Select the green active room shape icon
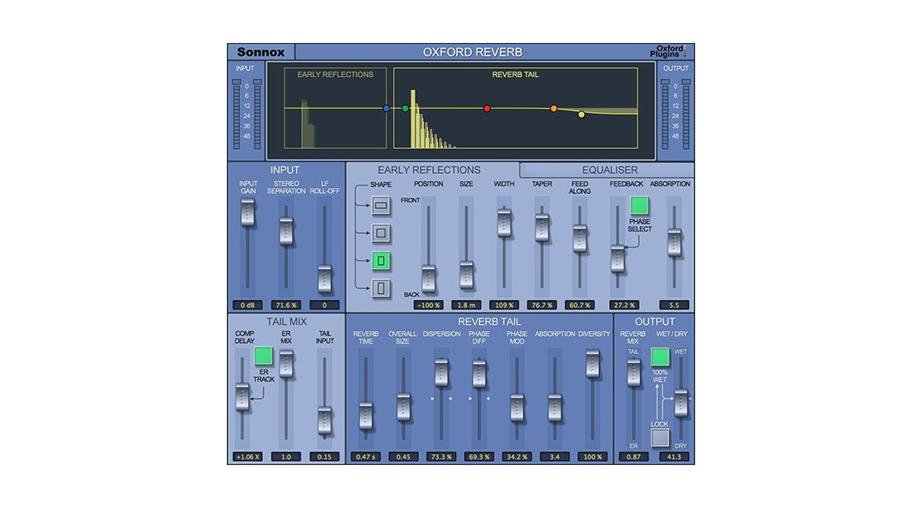The height and width of the screenshot is (508, 922). coord(381,261)
